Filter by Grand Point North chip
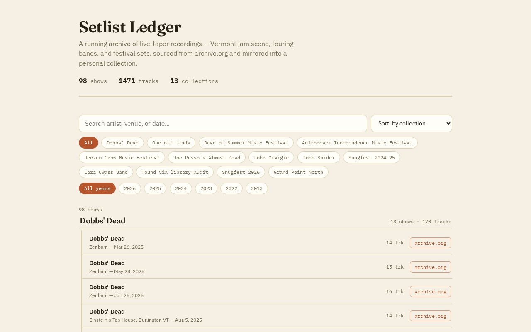 pyautogui.click(x=298, y=172)
